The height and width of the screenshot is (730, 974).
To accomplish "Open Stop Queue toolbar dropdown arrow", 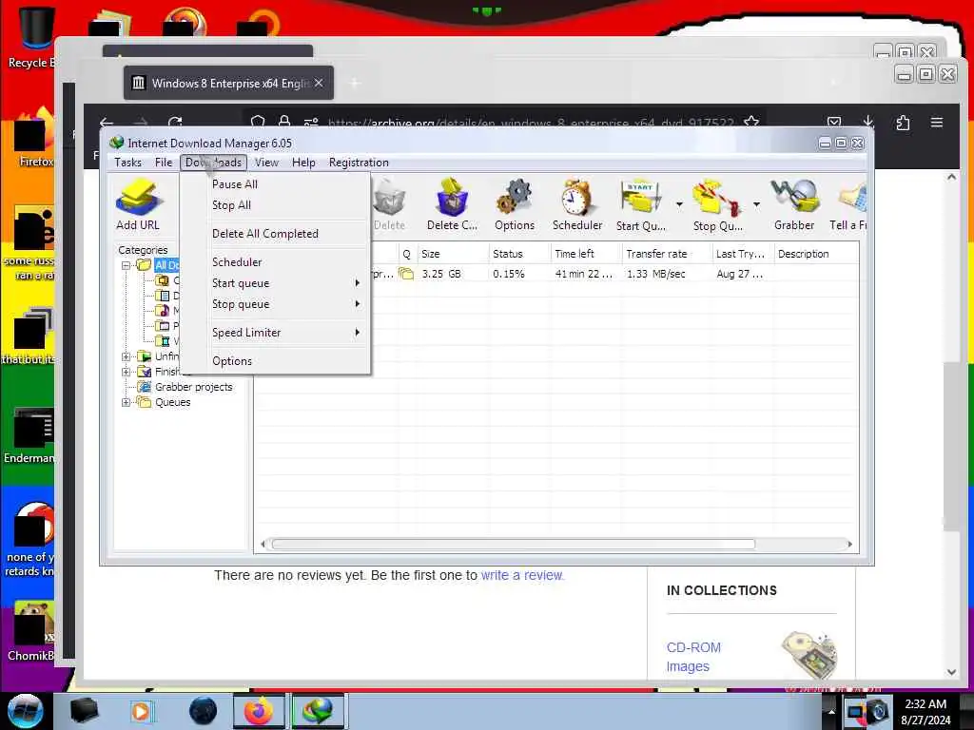I will coord(756,204).
